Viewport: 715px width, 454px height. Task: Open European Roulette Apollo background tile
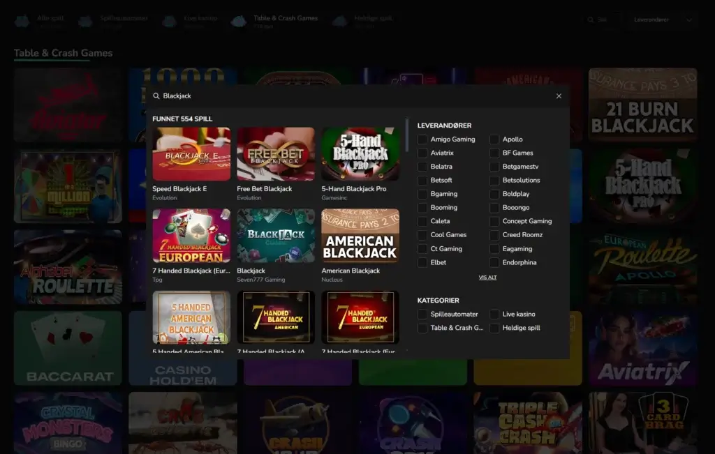point(642,267)
